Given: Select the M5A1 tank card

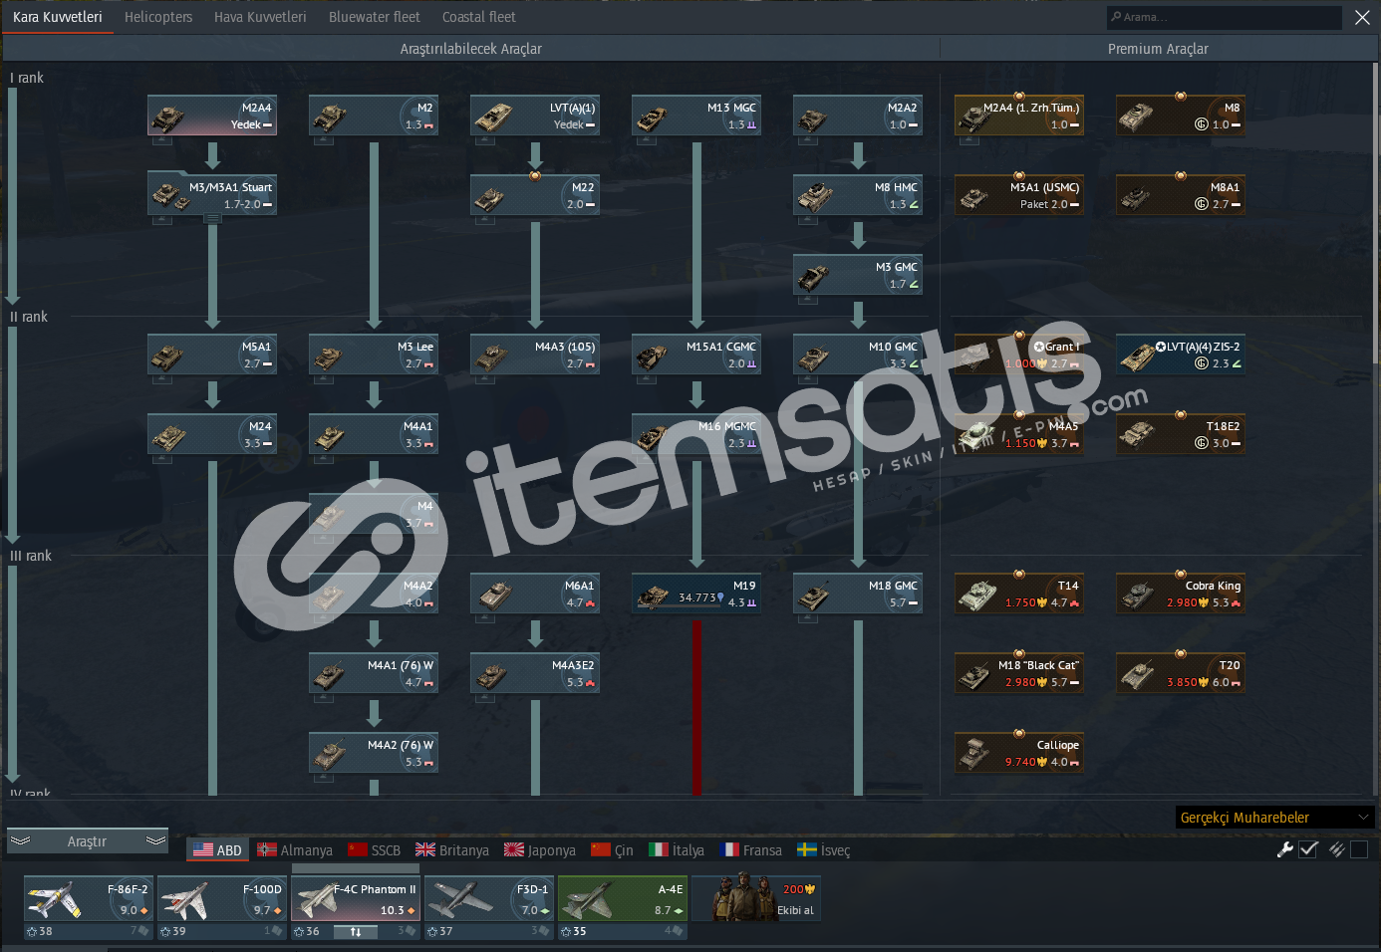Looking at the screenshot, I should coord(212,355).
